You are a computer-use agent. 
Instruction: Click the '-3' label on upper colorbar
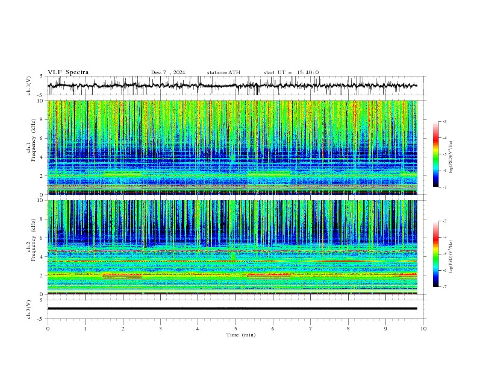(x=444, y=121)
